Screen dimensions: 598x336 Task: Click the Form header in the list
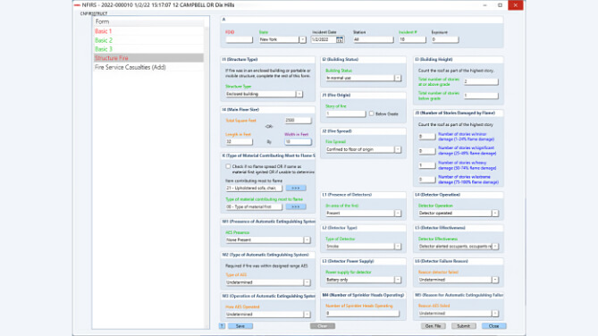(148, 21)
